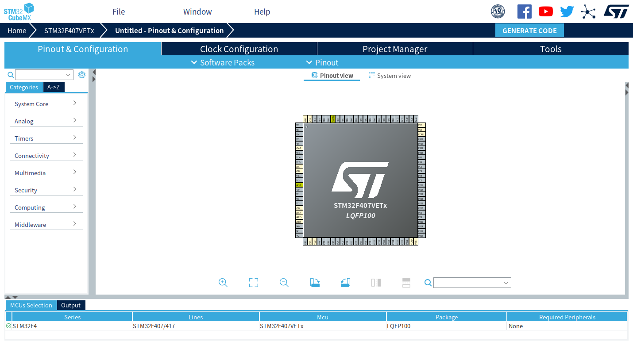Switch to the Clock Configuration tab
The width and height of the screenshot is (633, 345).
(x=239, y=49)
